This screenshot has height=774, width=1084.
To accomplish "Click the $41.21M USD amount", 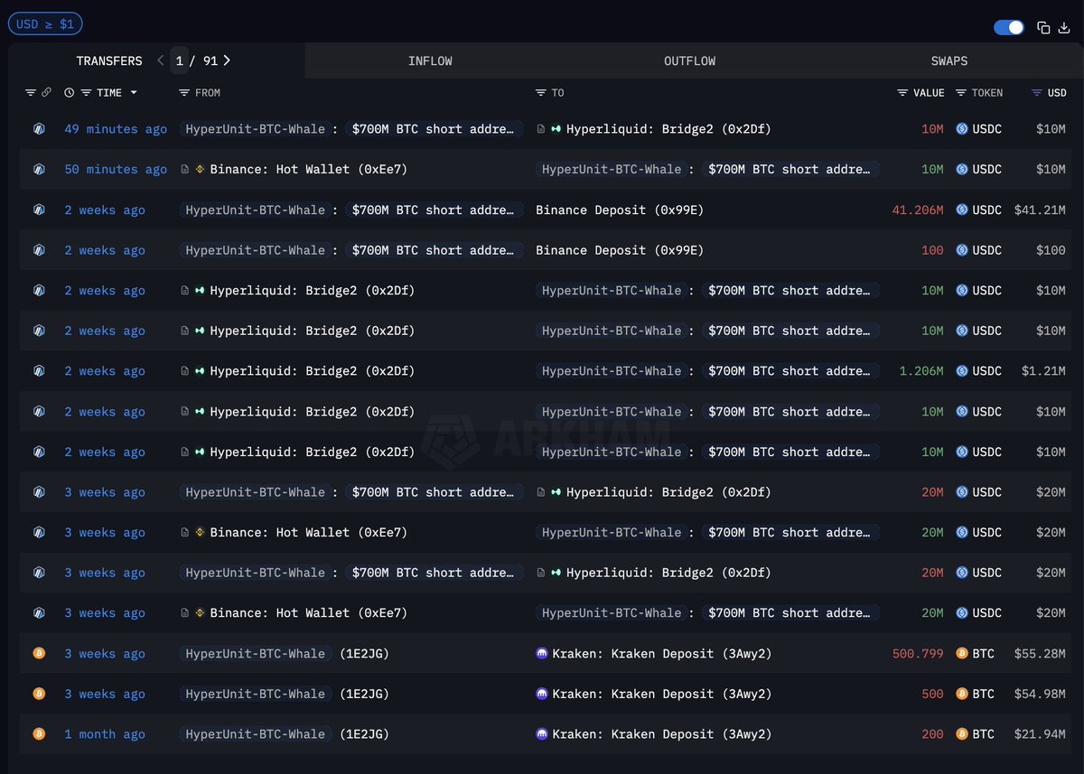I will pos(1040,210).
